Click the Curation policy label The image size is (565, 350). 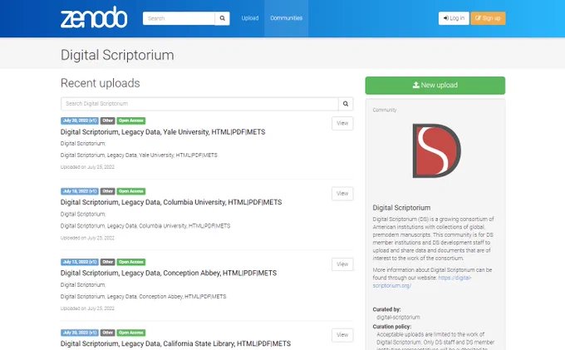391,327
